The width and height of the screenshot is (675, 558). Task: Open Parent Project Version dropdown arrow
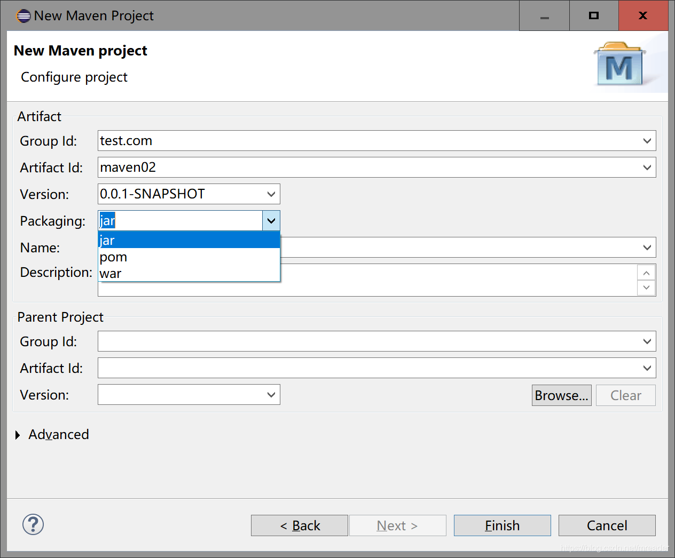pyautogui.click(x=271, y=395)
